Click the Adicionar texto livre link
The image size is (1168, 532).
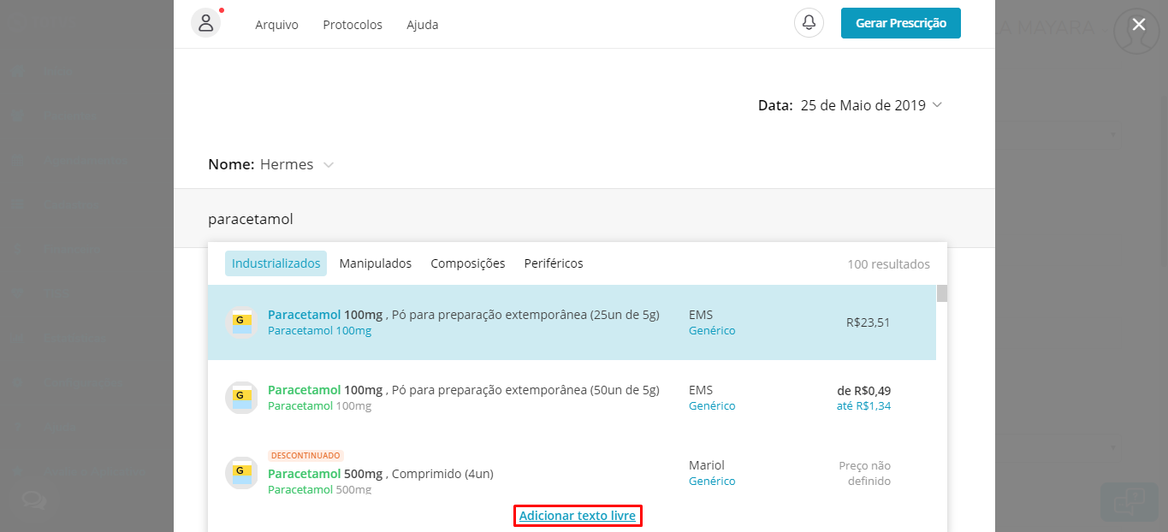click(578, 516)
